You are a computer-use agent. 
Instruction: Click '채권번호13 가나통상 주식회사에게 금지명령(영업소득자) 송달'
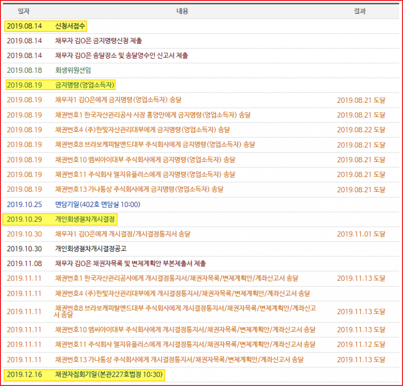pos(139,189)
